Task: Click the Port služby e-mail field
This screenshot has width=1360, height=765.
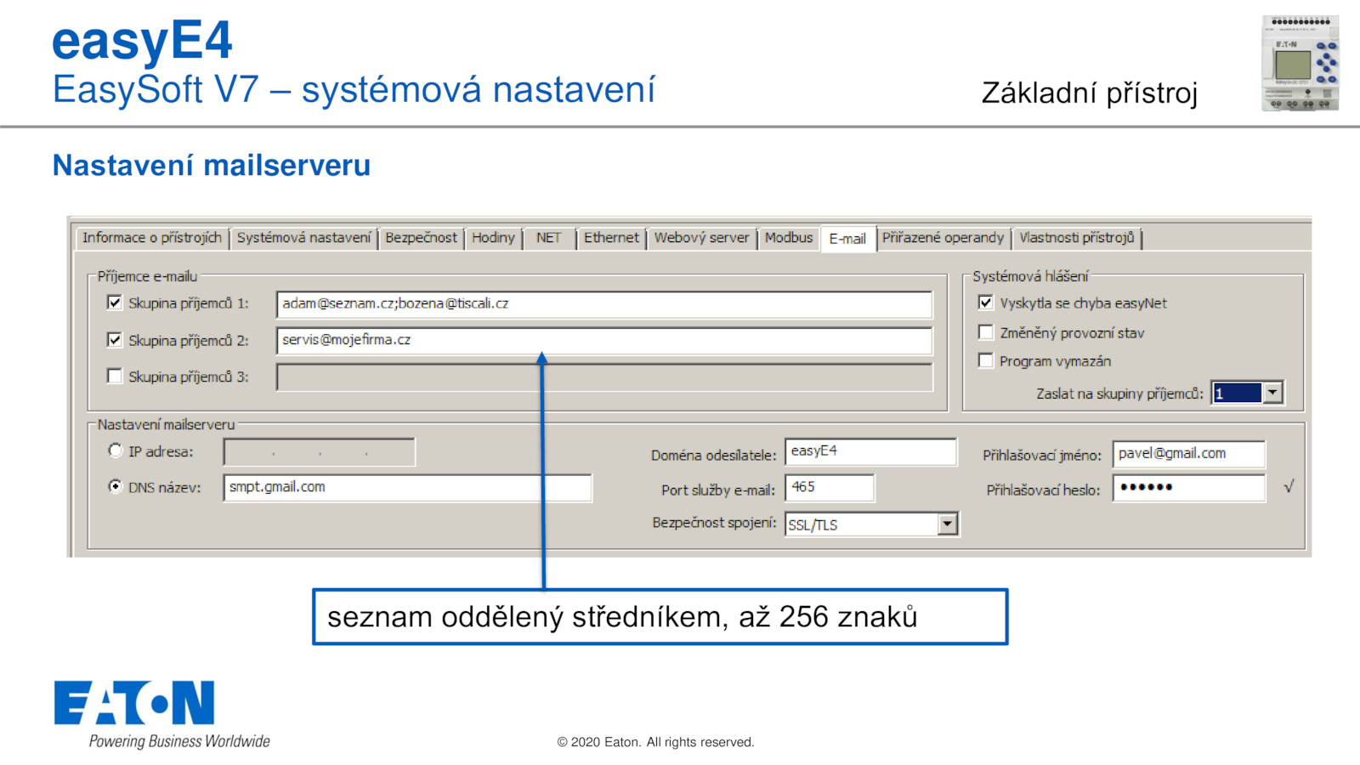Action: [830, 488]
